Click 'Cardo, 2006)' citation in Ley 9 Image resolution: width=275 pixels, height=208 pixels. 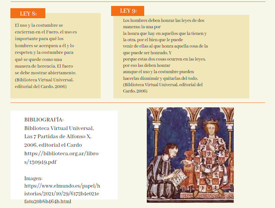pyautogui.click(x=135, y=91)
